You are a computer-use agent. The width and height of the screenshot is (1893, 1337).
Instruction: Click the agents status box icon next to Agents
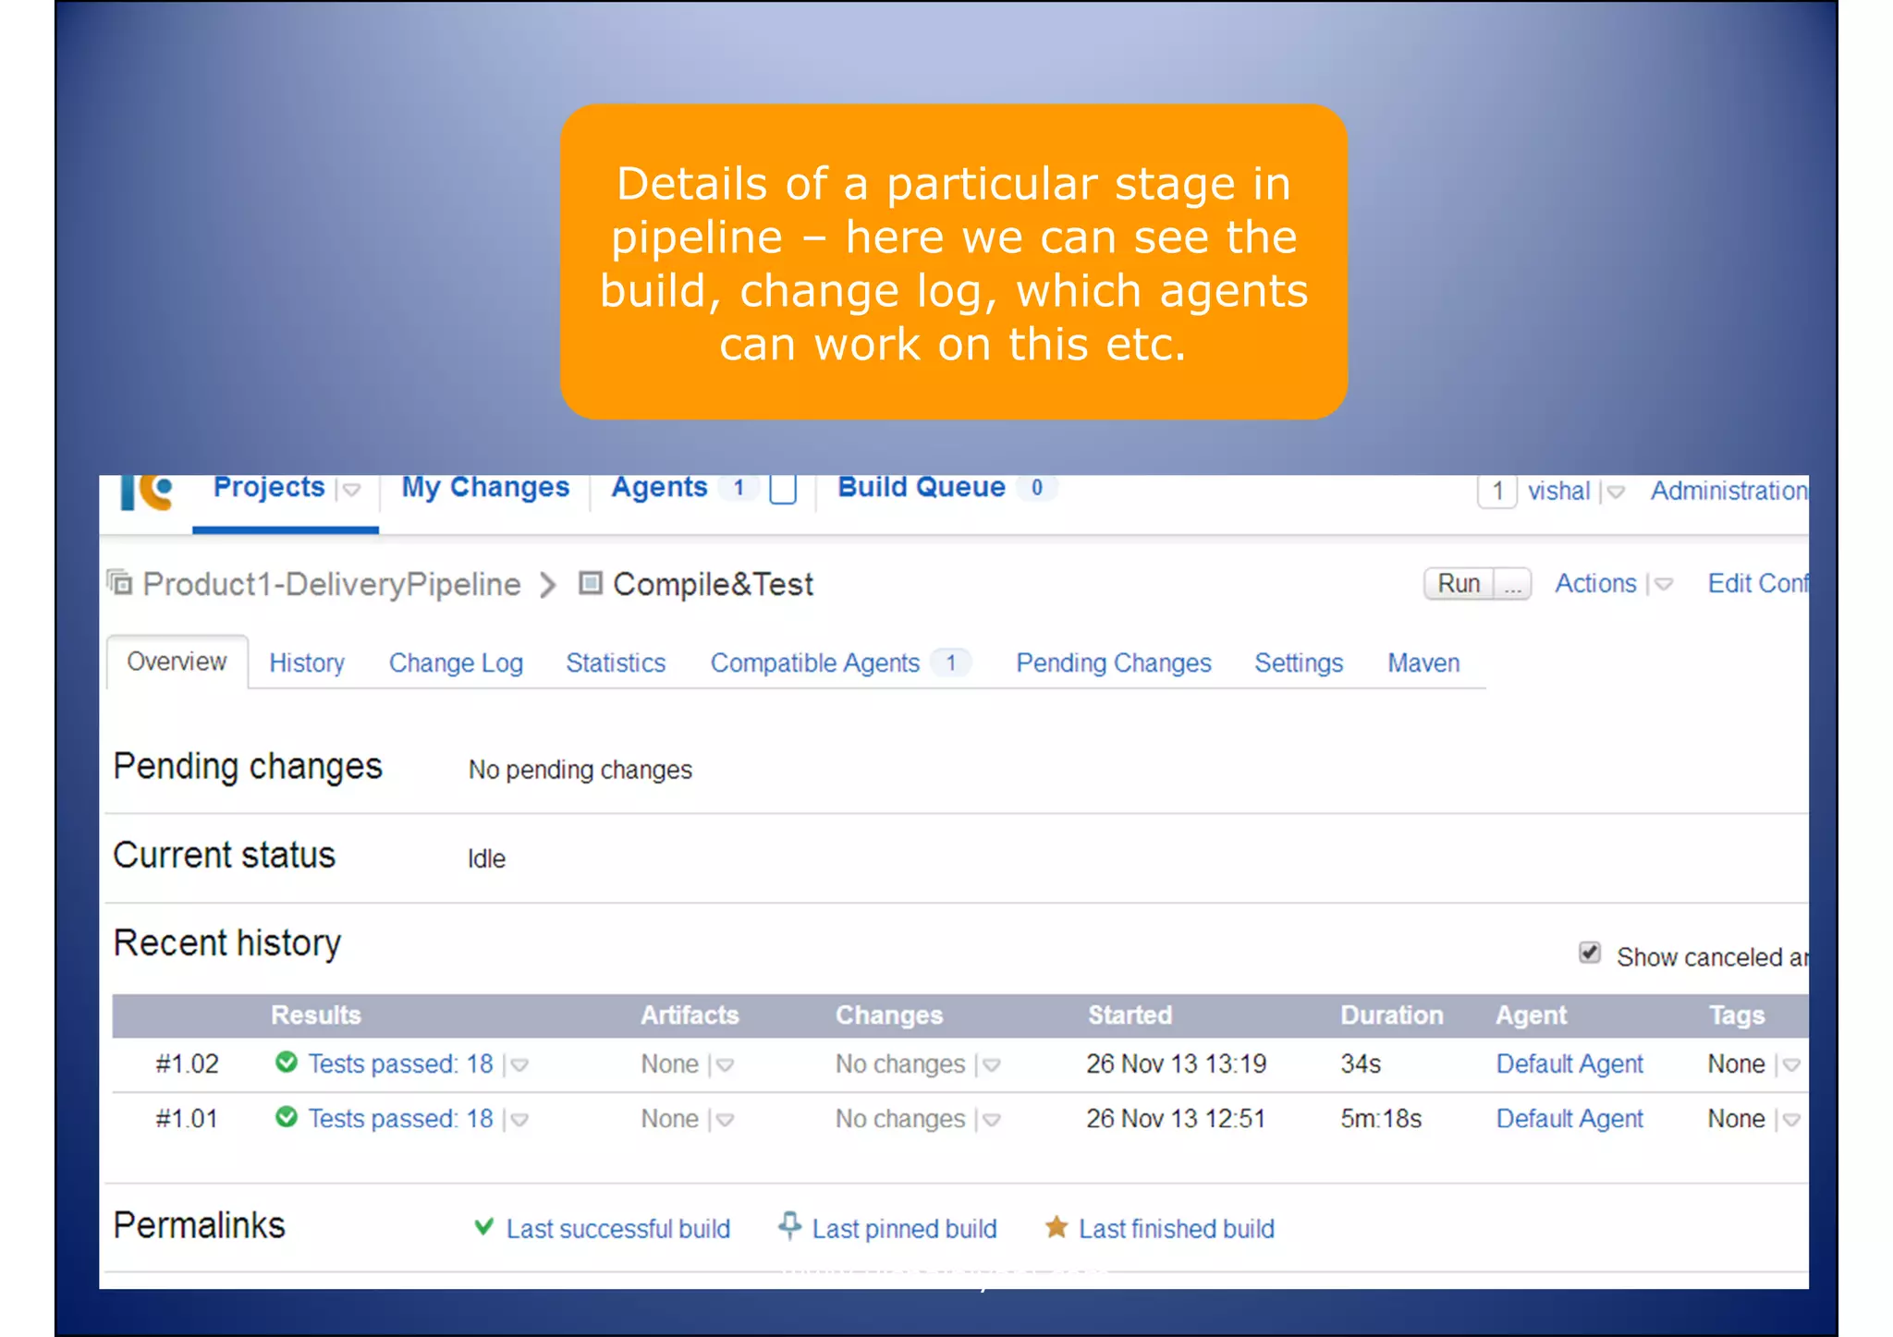[x=783, y=489]
